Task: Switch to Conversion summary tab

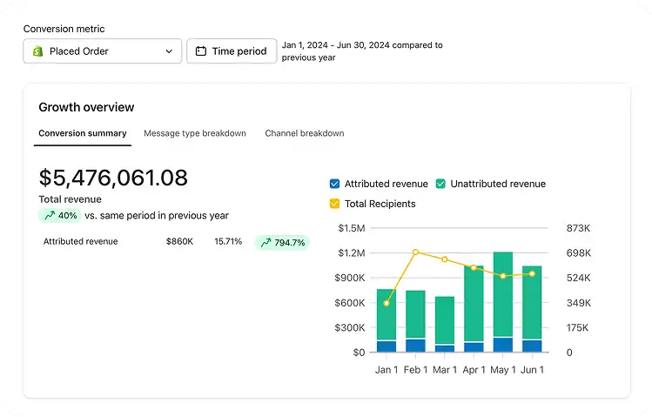Action: (83, 133)
